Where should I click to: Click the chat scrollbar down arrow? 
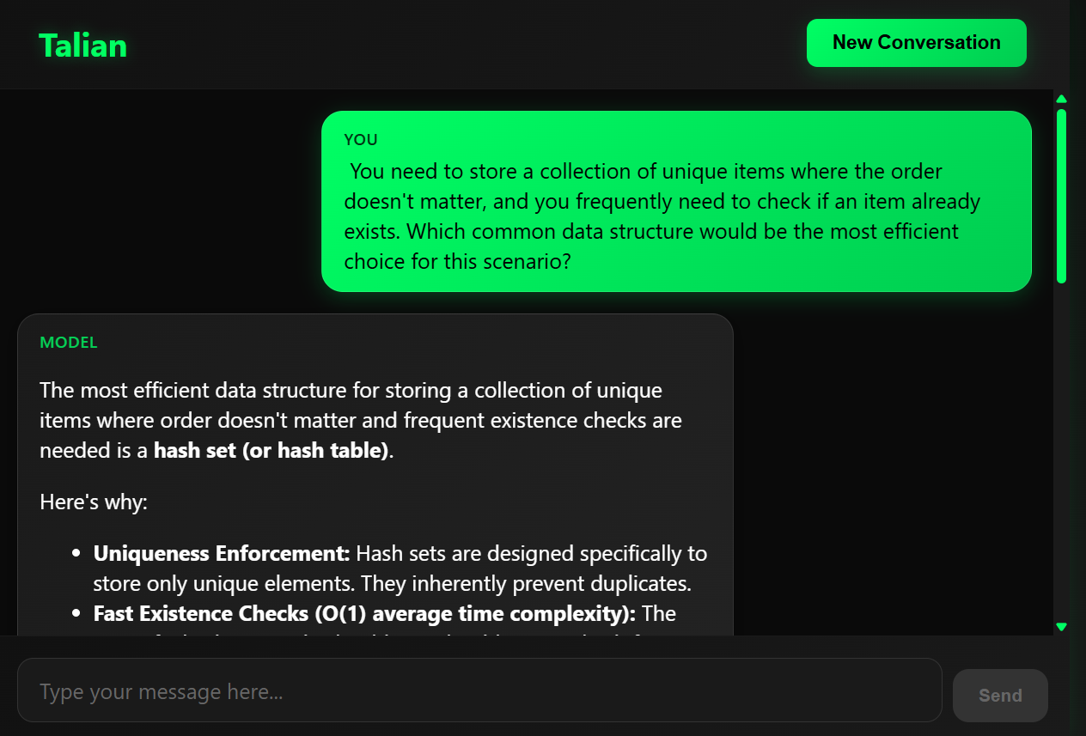point(1061,627)
